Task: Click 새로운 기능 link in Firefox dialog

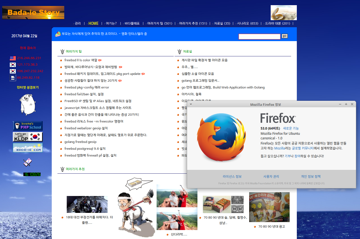Action: click(x=291, y=128)
